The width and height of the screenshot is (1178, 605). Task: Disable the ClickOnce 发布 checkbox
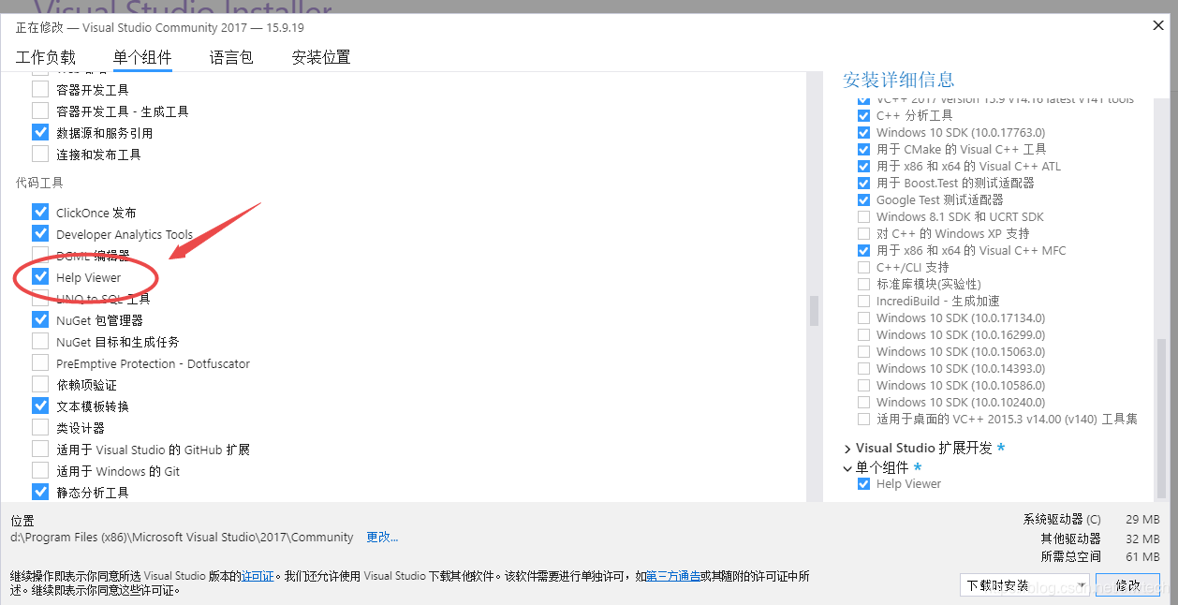click(40, 213)
